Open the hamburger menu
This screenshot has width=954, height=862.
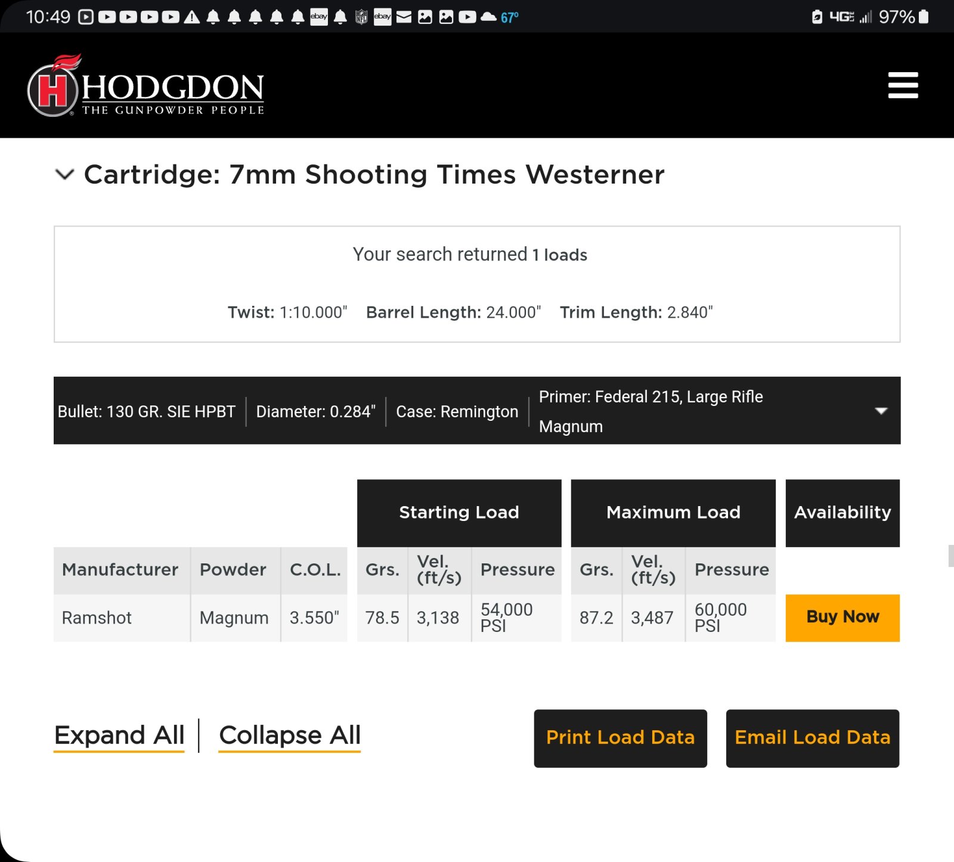pyautogui.click(x=903, y=85)
